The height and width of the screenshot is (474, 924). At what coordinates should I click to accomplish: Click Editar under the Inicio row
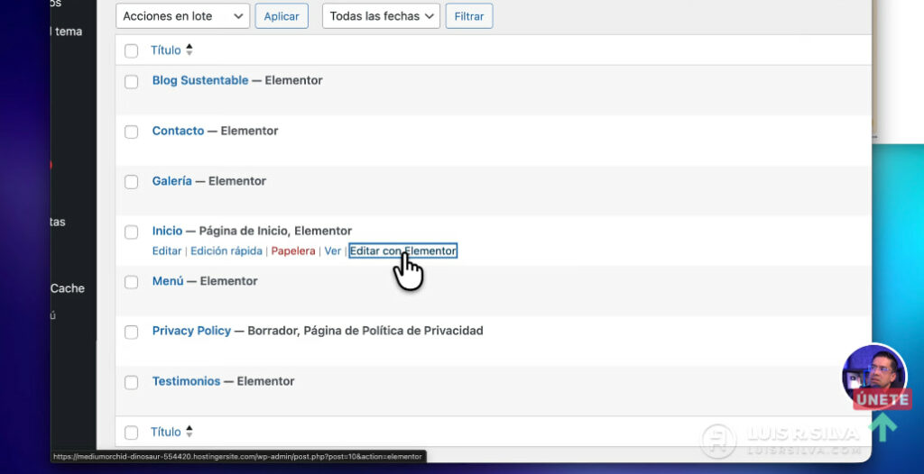pos(167,251)
